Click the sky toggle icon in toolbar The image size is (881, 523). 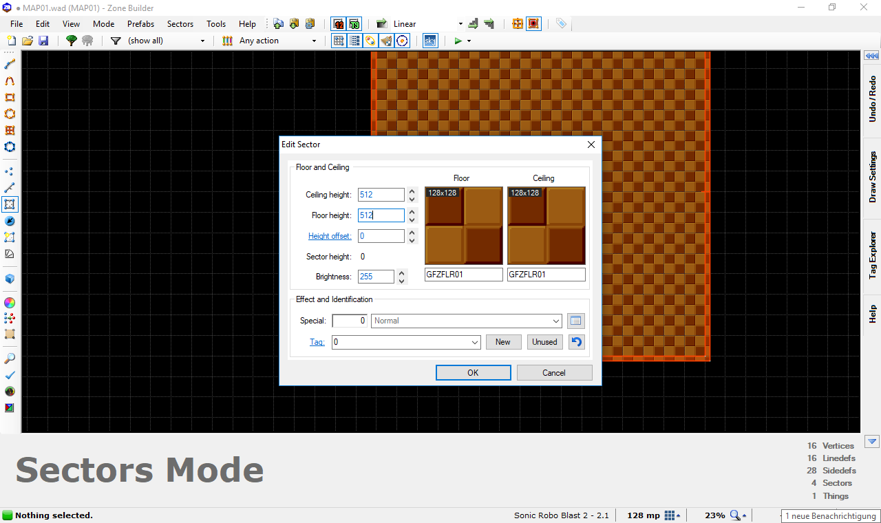429,41
